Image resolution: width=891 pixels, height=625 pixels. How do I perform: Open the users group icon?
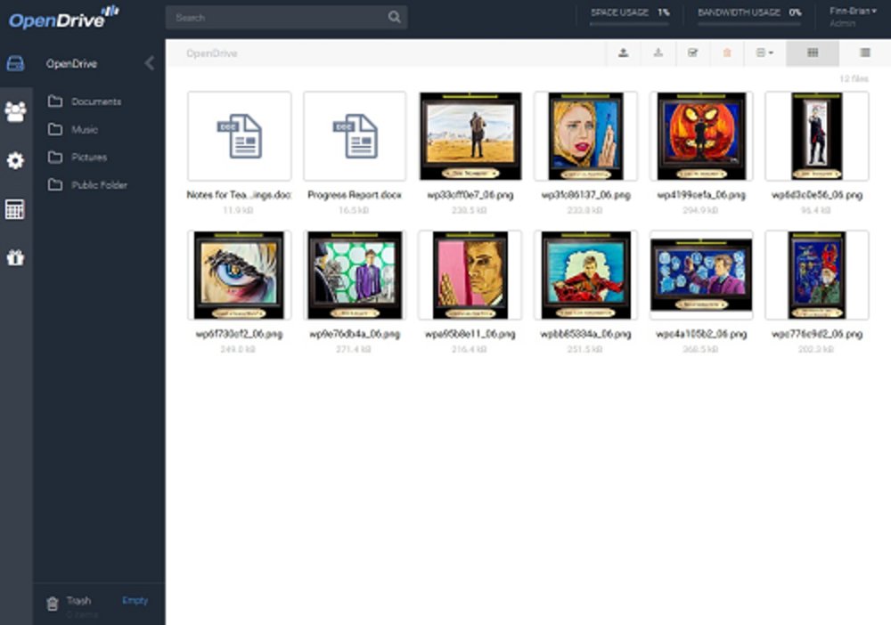point(15,111)
